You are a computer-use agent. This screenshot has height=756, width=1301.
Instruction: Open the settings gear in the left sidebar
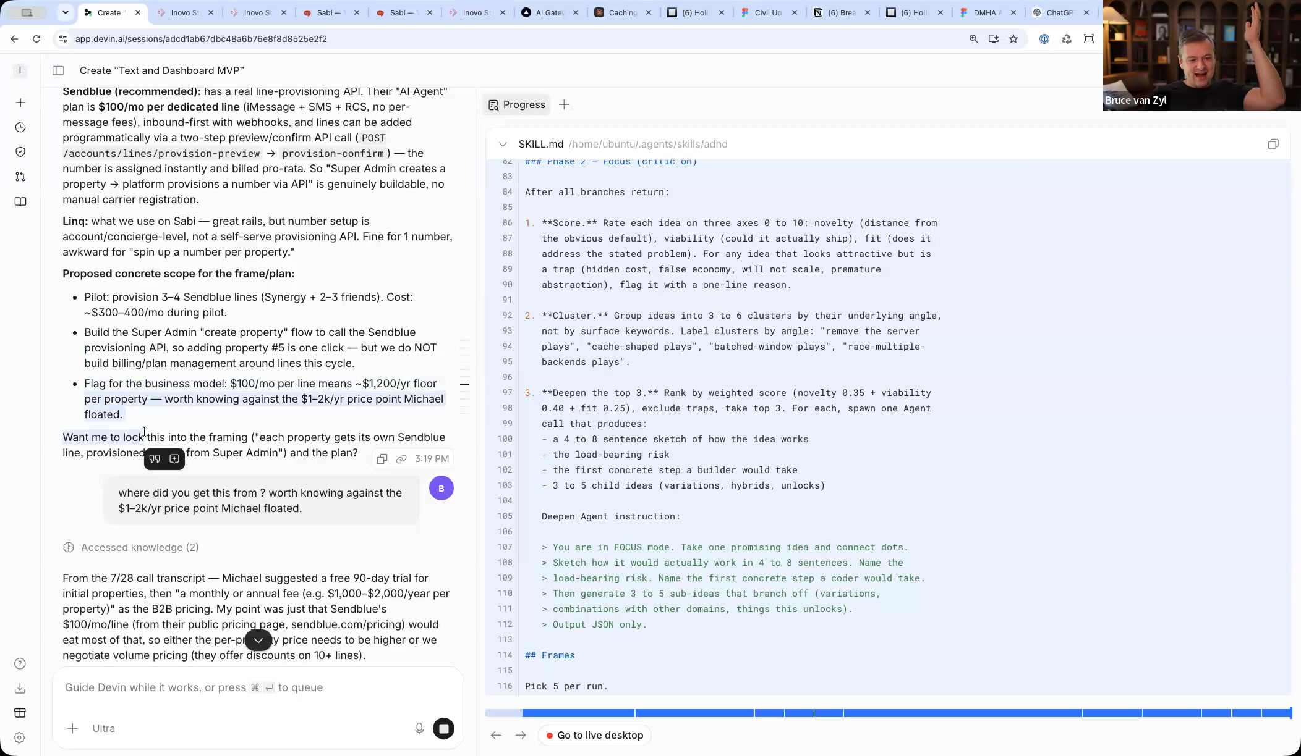(x=20, y=737)
